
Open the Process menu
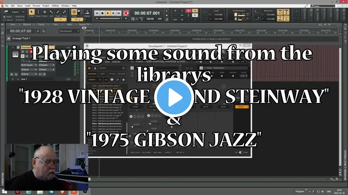point(36,6)
